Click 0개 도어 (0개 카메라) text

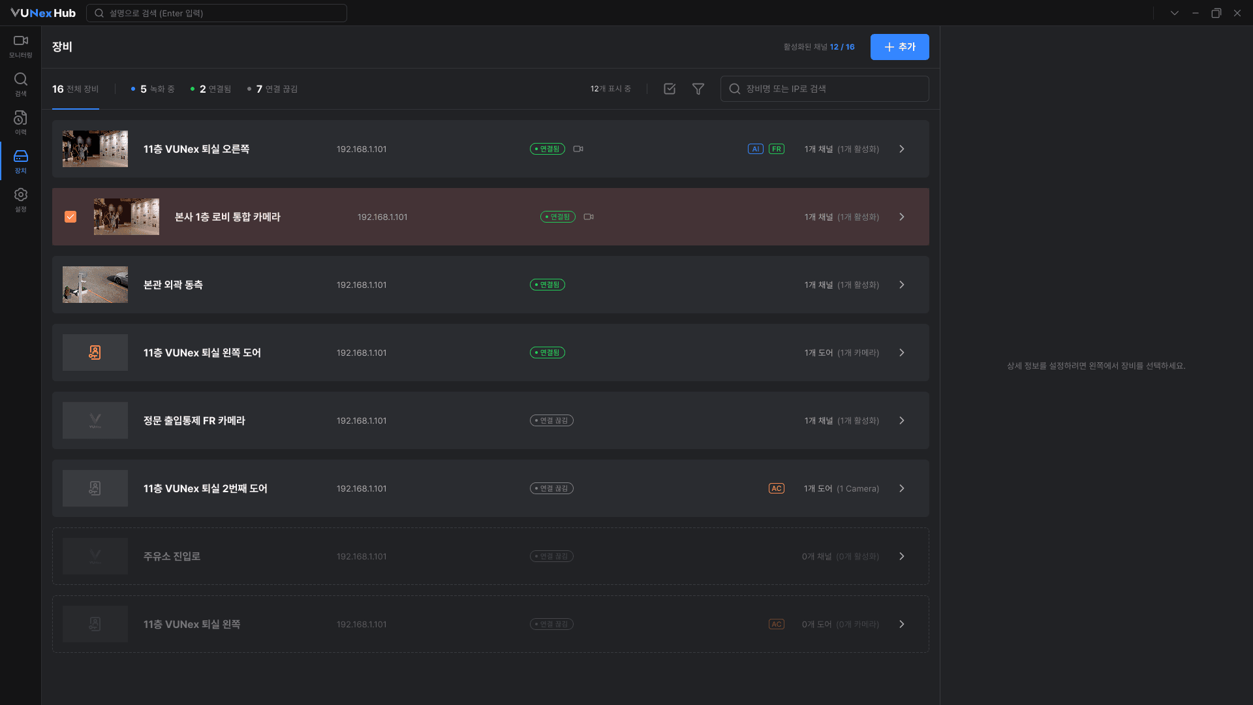click(x=841, y=624)
